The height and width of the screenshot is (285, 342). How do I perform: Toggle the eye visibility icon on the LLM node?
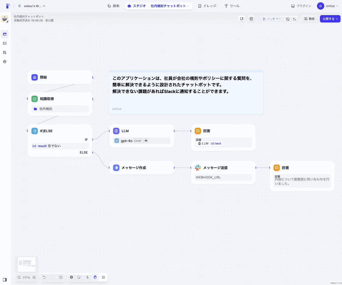tap(146, 140)
